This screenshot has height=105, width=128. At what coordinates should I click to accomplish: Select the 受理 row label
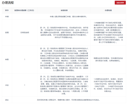pyautogui.click(x=7, y=33)
